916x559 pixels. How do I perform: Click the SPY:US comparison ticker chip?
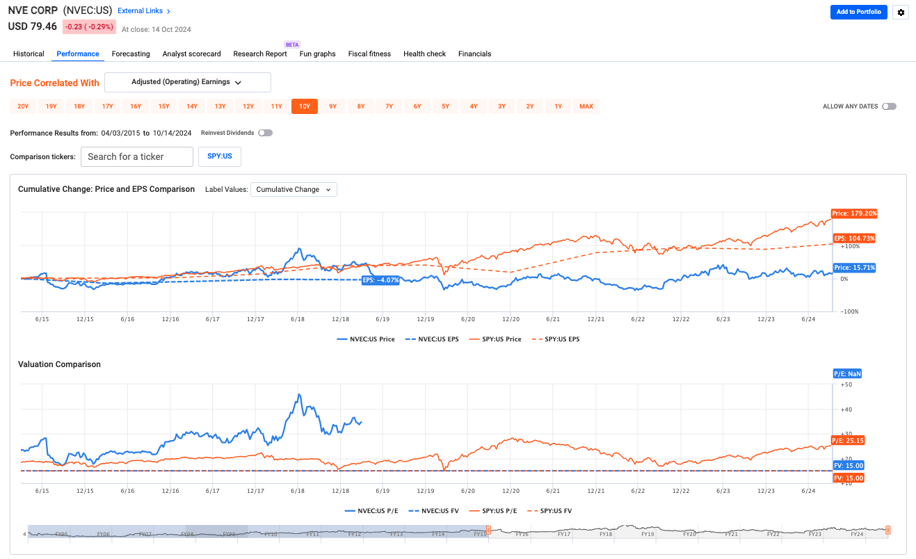click(x=219, y=156)
